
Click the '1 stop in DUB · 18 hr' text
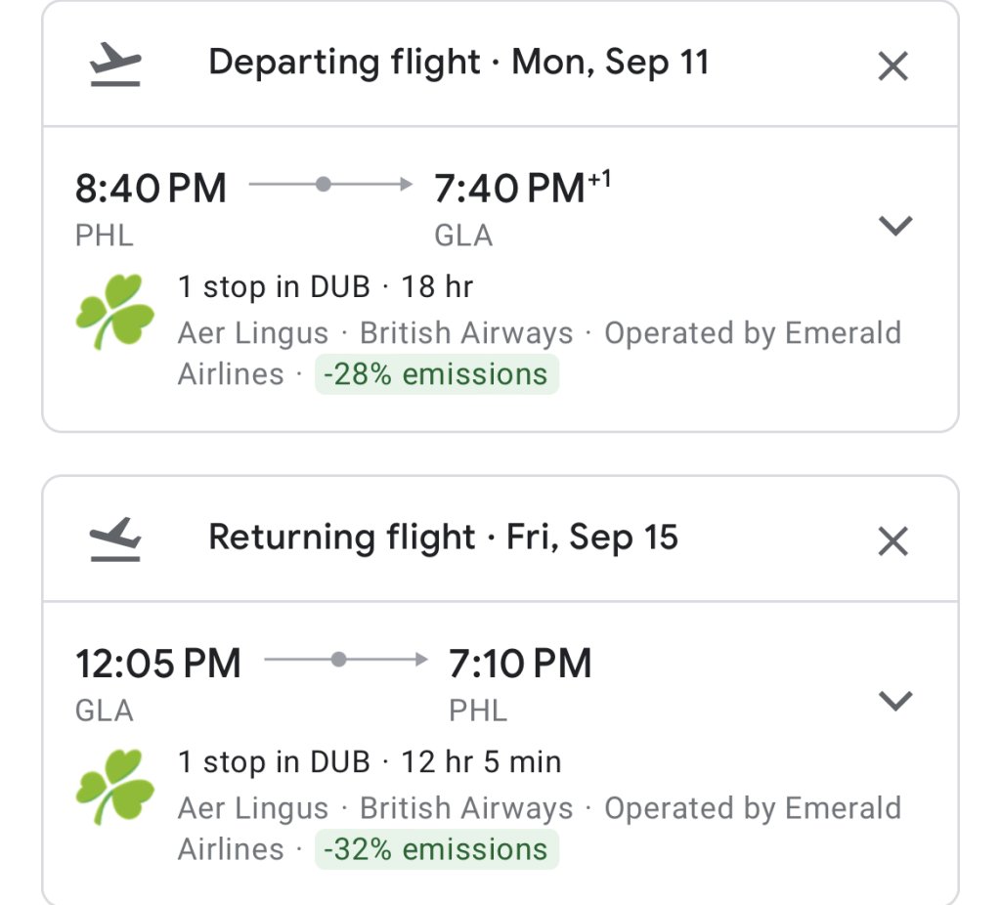coord(325,287)
